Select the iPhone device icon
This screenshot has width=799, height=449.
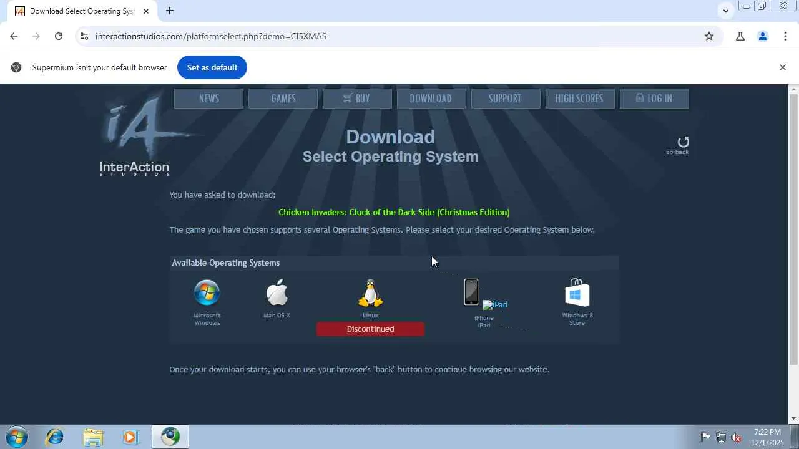(471, 292)
